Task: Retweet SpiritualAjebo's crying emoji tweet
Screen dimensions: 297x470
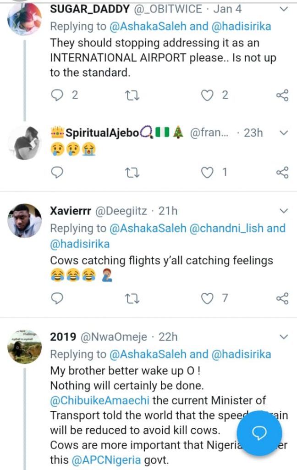Action: click(132, 172)
